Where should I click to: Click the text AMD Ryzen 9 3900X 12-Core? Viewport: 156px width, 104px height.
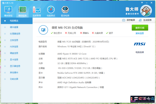[x=72, y=54]
